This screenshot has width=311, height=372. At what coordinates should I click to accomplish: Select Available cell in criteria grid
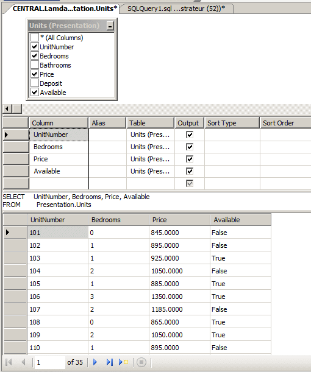59,171
